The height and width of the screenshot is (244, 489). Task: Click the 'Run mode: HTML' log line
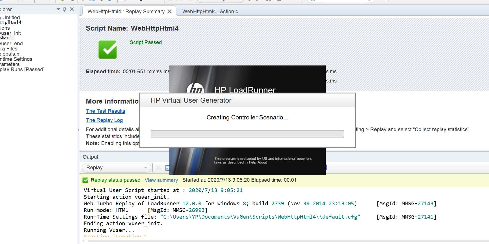coord(106,210)
